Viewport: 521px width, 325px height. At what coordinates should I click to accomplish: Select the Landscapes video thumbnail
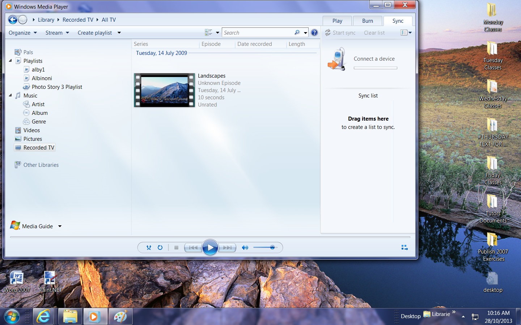pos(164,90)
